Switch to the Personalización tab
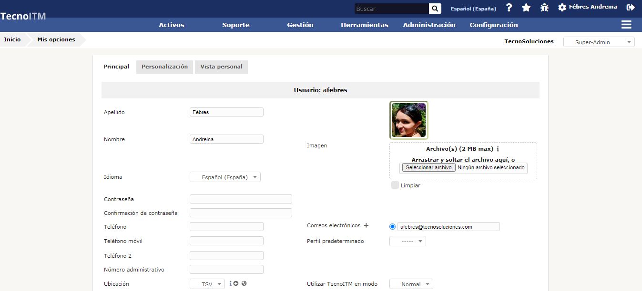Image resolution: width=642 pixels, height=291 pixels. click(x=164, y=67)
